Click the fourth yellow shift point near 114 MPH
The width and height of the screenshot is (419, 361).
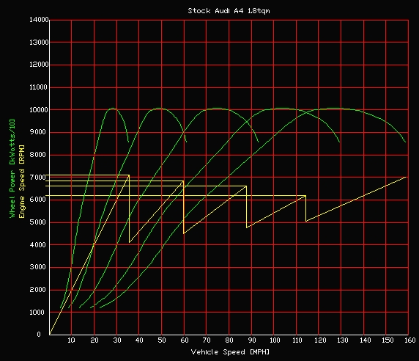[305, 196]
